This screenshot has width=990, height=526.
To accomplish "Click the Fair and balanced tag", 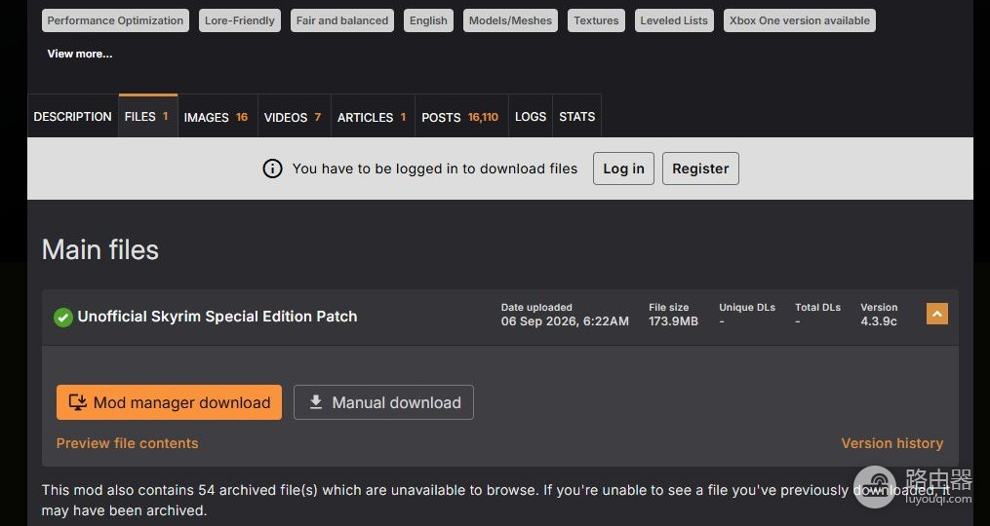I will pos(342,20).
